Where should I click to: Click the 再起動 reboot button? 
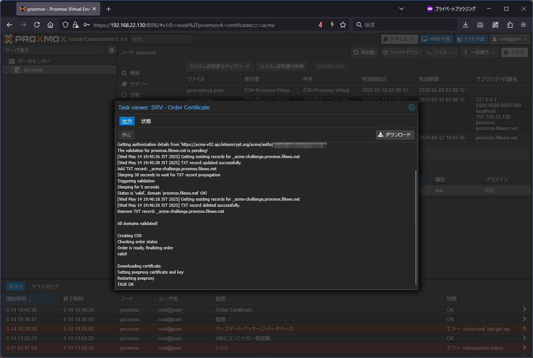pos(364,52)
